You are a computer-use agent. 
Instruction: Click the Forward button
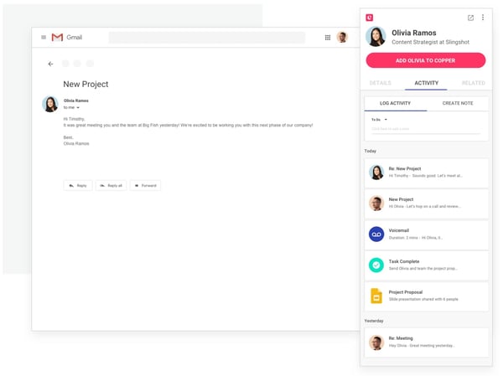145,185
